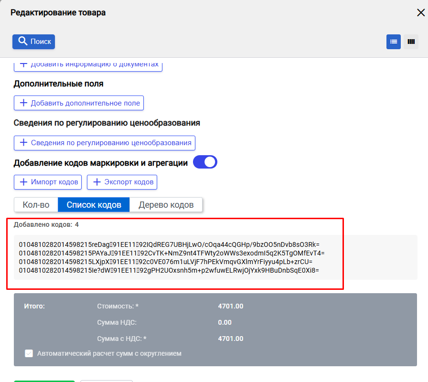Click the Дополнительные поля heading
Screen dimensions: 428x382
click(x=58, y=84)
